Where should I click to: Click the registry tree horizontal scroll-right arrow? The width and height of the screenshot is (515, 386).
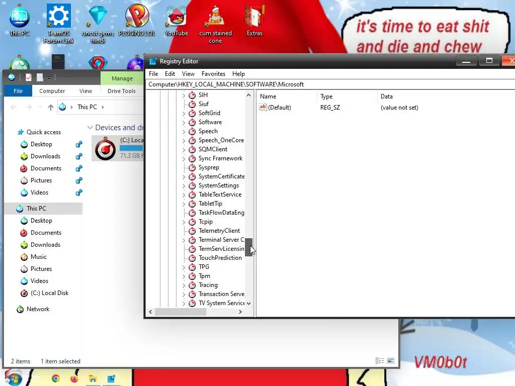pos(240,312)
